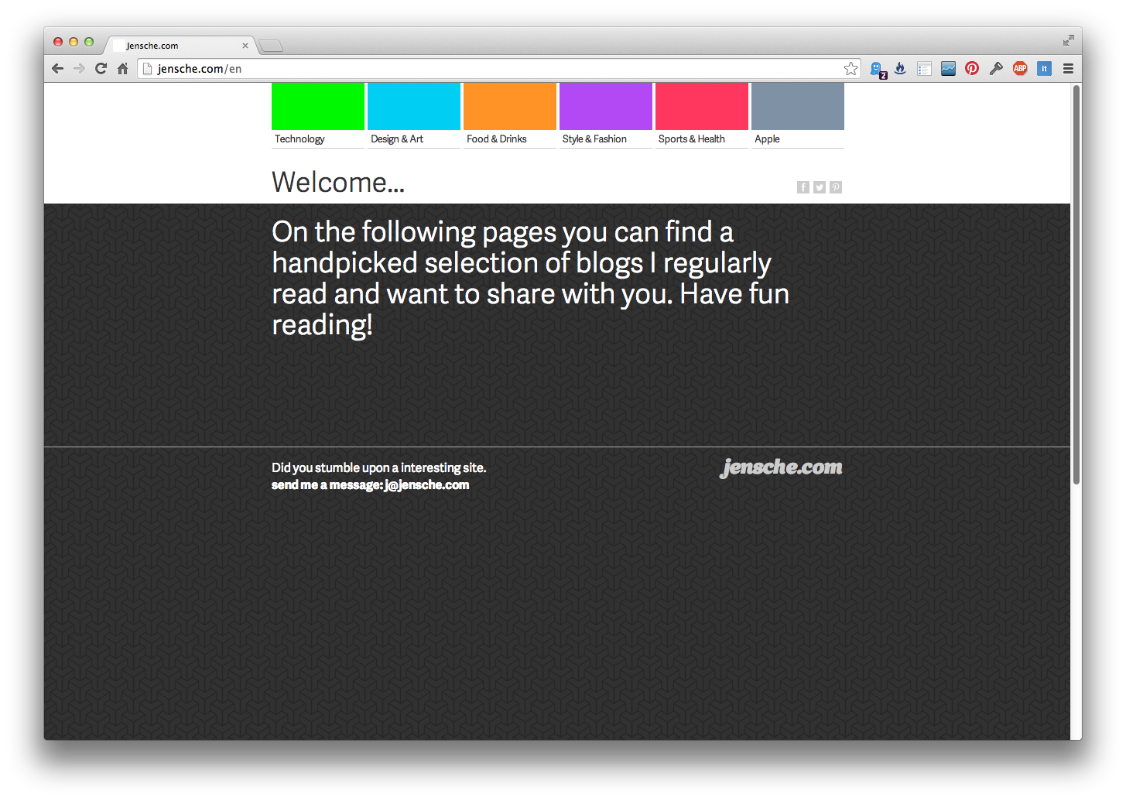
Task: Select the Design & Art category
Action: [x=397, y=139]
